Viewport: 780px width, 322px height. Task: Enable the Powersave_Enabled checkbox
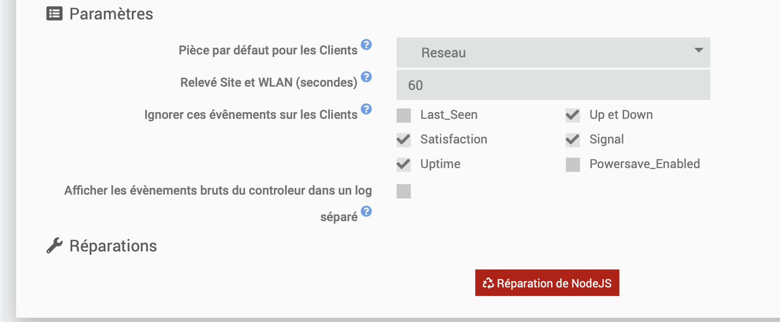click(573, 165)
